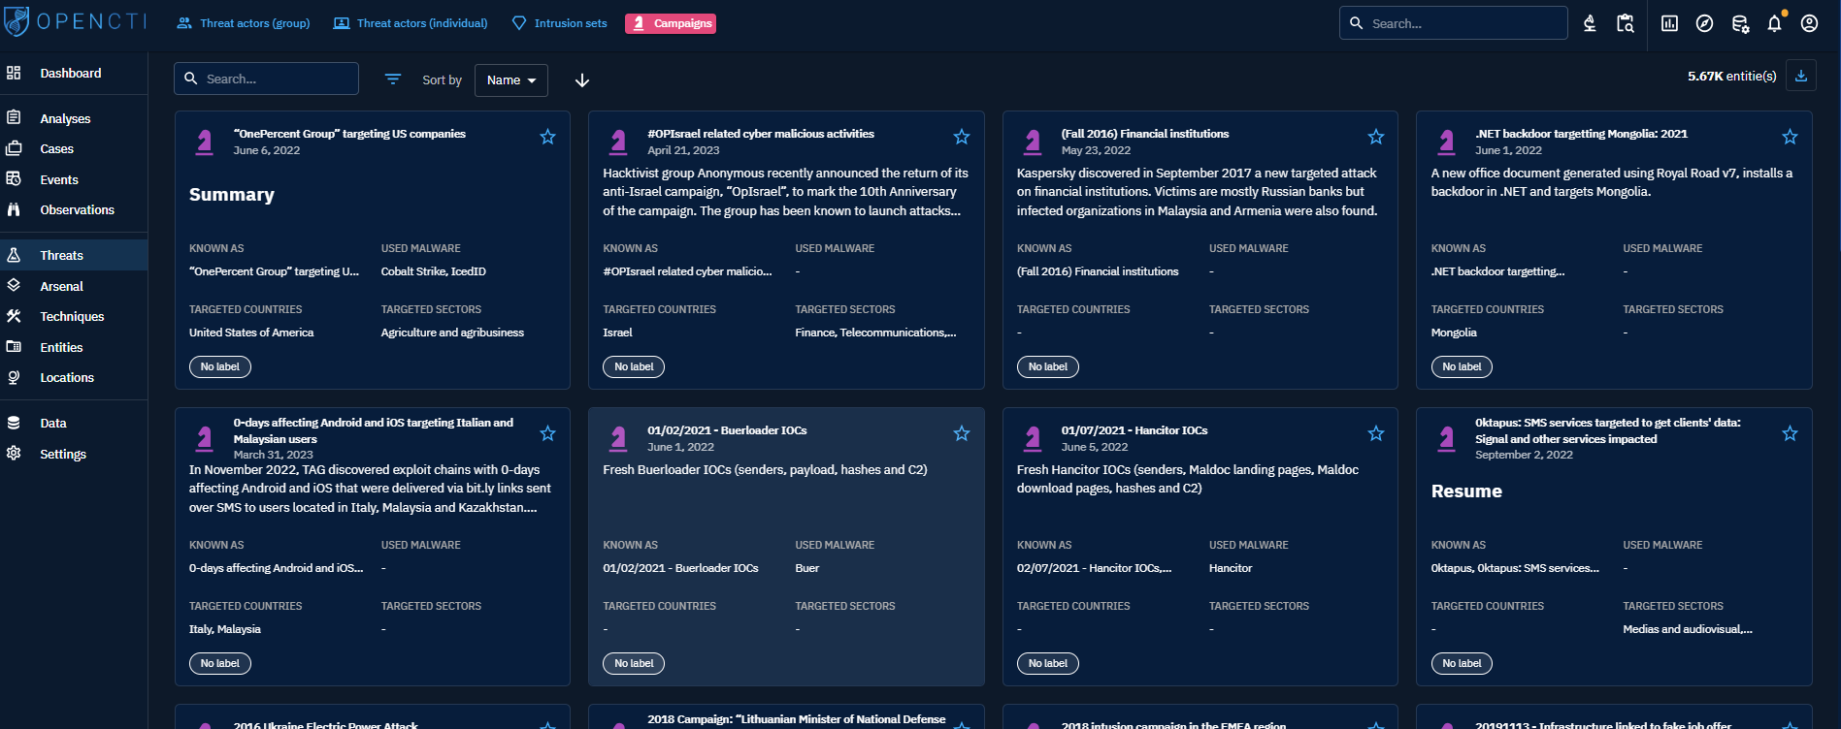
Task: Focus the campaigns list search field
Action: 277,79
